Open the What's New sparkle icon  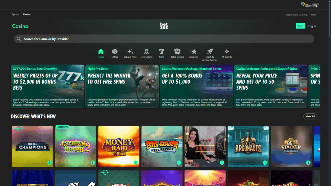130,52
